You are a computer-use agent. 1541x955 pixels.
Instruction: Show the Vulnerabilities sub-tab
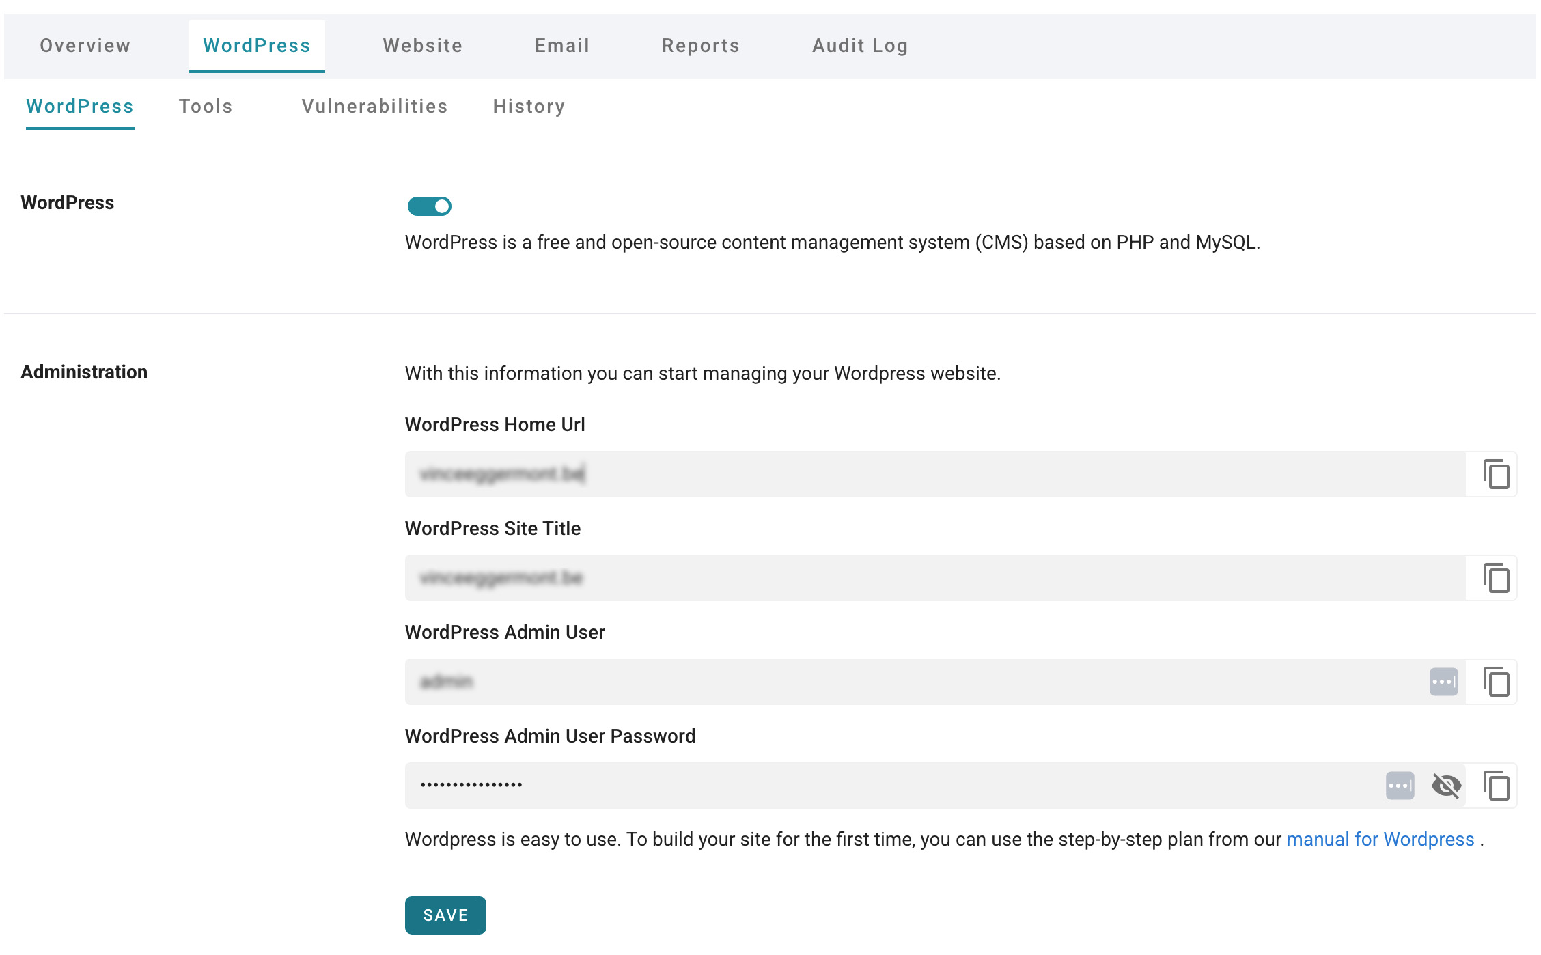coord(375,107)
